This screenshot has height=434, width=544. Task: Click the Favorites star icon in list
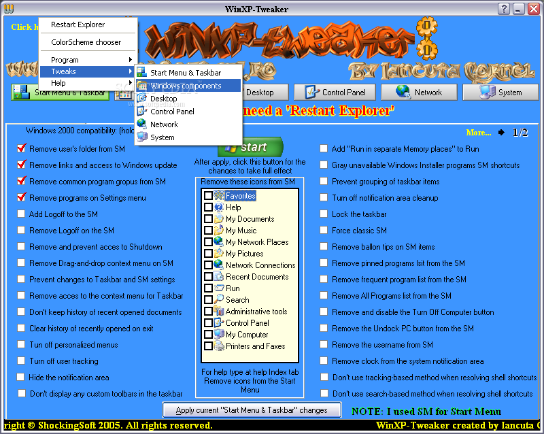[218, 195]
